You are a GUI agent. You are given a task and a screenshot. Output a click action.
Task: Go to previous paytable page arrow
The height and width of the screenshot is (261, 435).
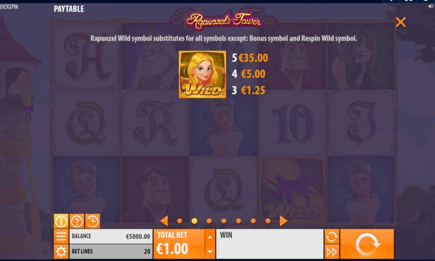pos(164,221)
